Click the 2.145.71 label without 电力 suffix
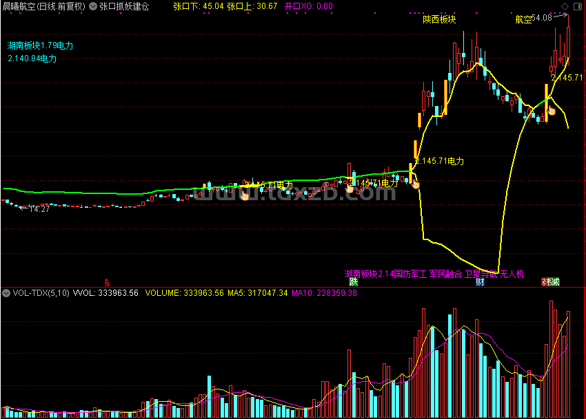Viewport: 586px width, 419px height. click(567, 78)
